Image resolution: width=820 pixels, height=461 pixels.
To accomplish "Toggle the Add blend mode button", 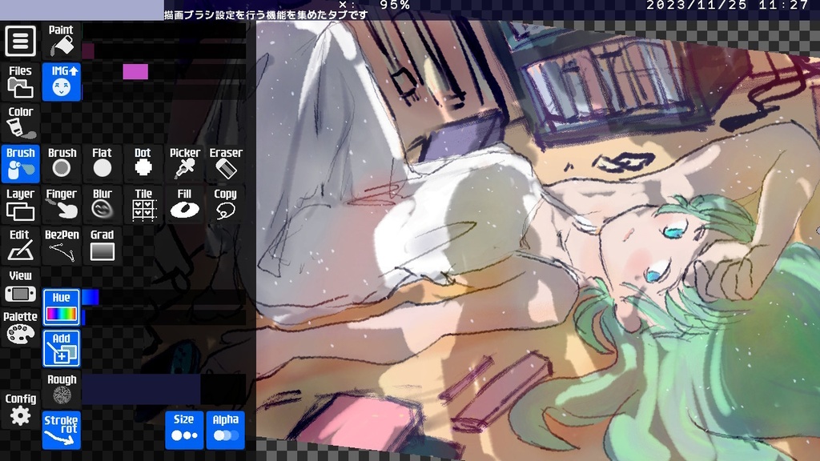I will (x=61, y=348).
